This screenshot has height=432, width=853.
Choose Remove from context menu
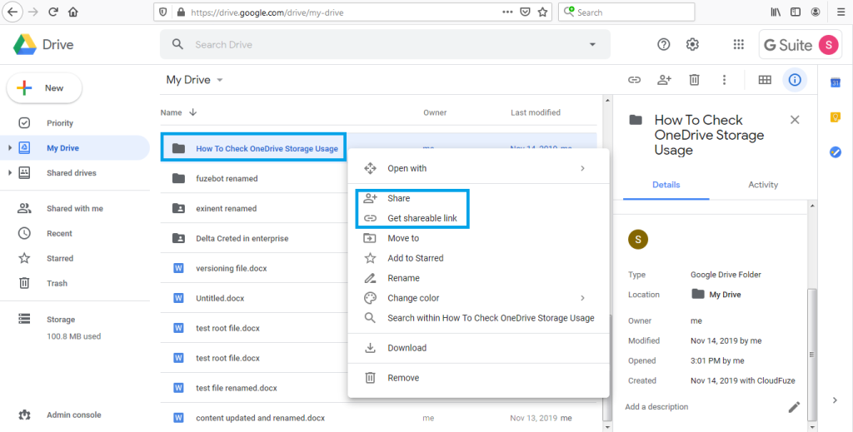(479, 378)
